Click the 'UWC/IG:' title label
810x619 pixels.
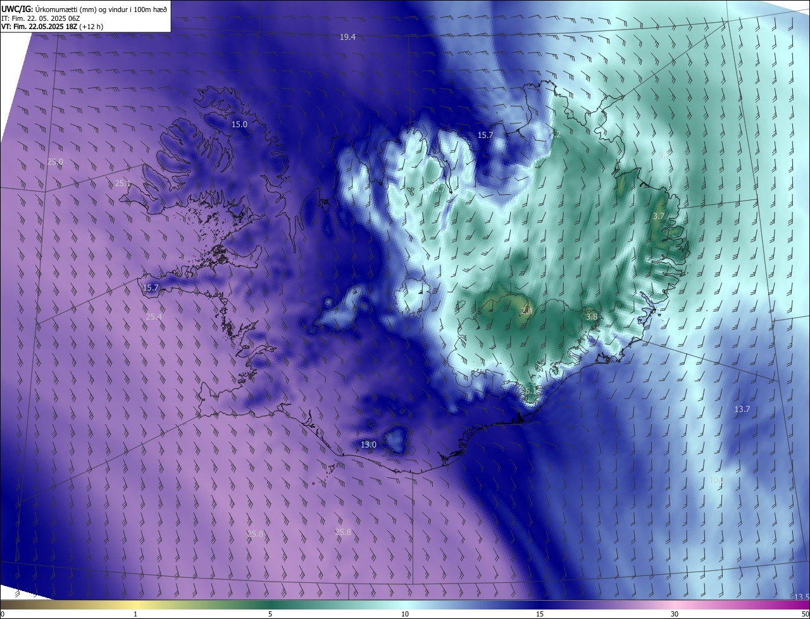[17, 9]
